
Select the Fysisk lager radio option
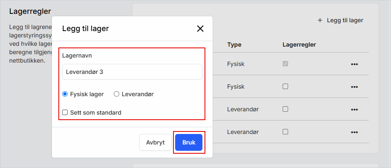65,94
